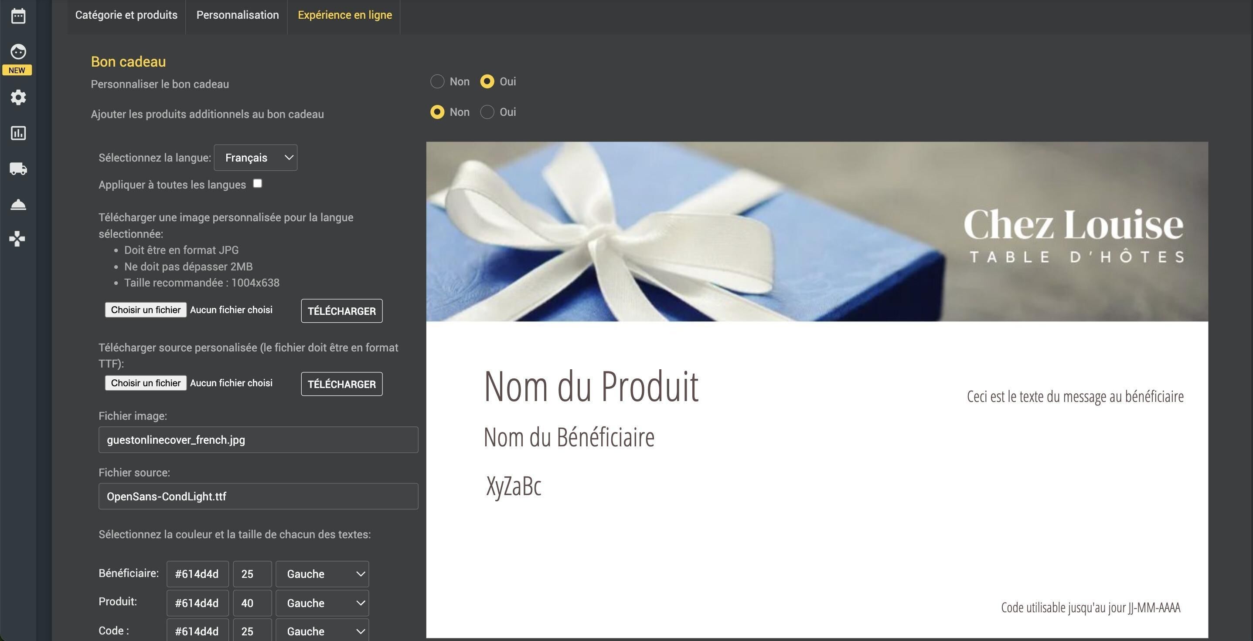Check Appliquer à toutes les langues
The width and height of the screenshot is (1253, 641).
[257, 183]
